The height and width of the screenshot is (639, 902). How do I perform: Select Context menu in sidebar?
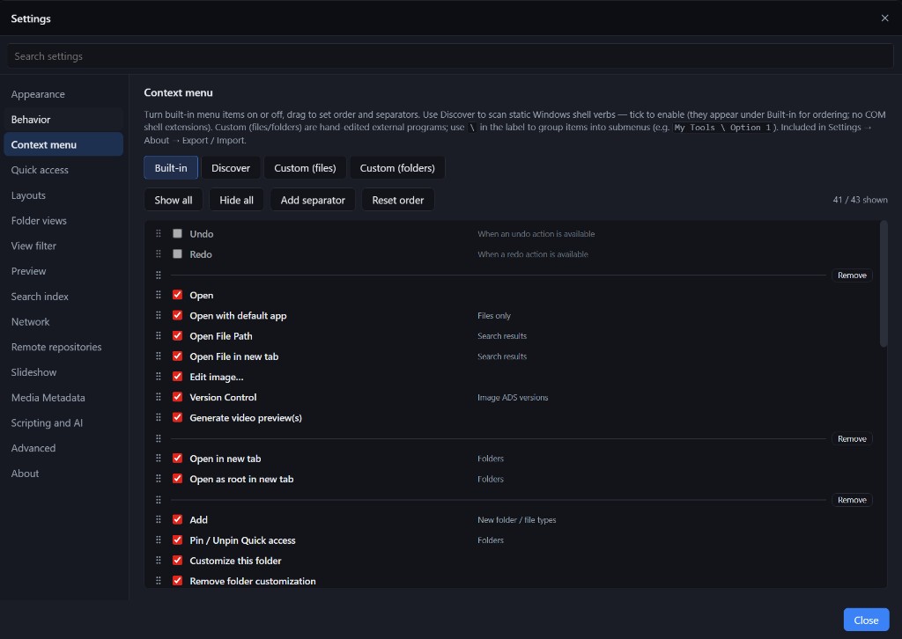coord(63,145)
